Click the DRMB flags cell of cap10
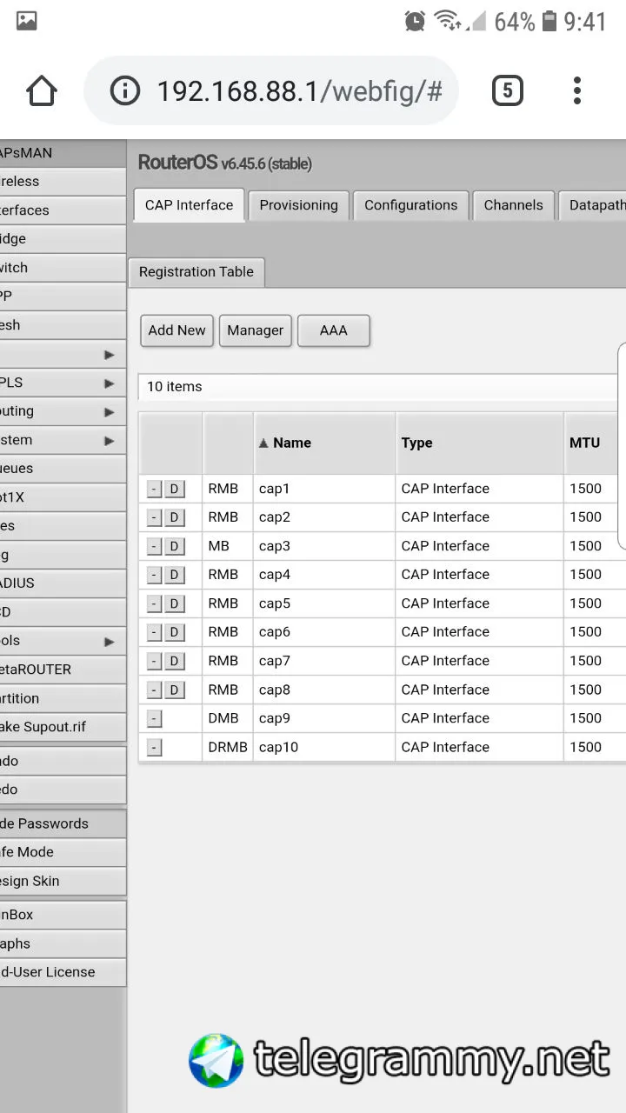 228,747
